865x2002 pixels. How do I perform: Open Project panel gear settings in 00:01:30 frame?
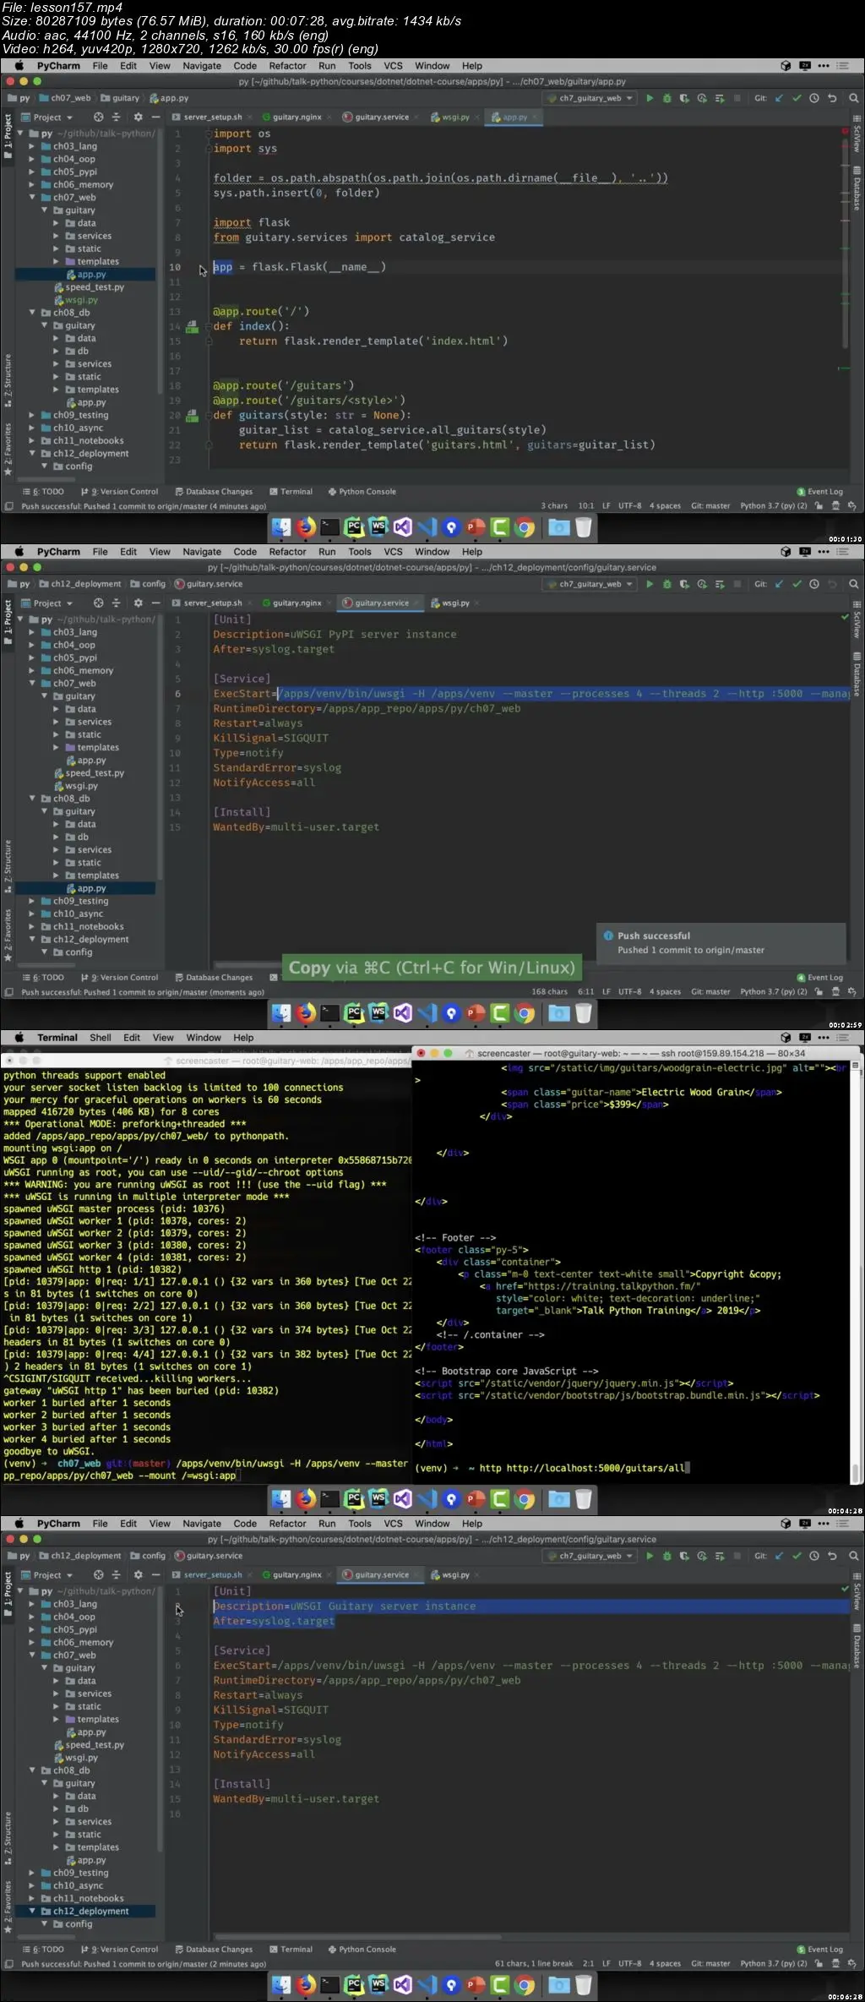(138, 117)
